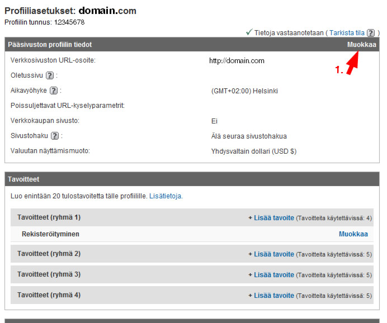Click the Poissuljettavat URL-kyselyparametrit label
387x323 pixels.
coord(67,106)
